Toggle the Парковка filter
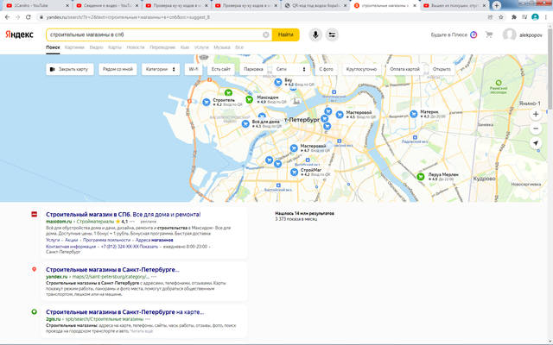Image resolution: width=553 pixels, height=345 pixels. pos(253,69)
